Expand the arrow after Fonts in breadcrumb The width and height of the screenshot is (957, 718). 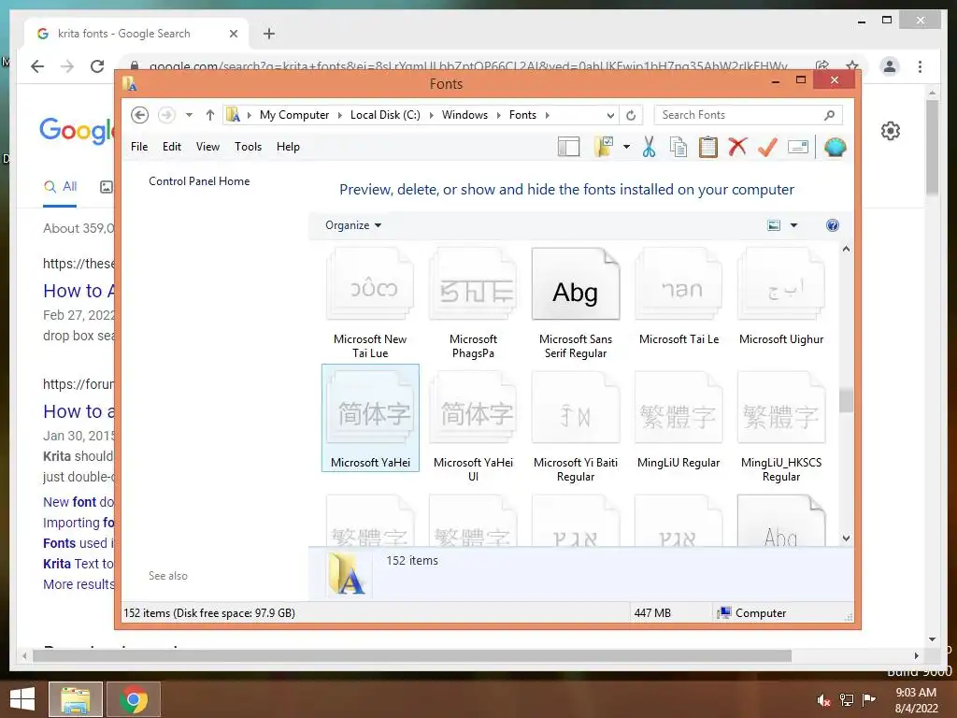coord(547,115)
